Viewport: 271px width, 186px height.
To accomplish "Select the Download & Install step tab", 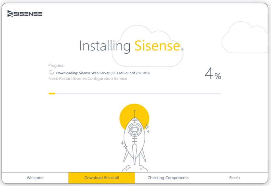I will click(102, 178).
